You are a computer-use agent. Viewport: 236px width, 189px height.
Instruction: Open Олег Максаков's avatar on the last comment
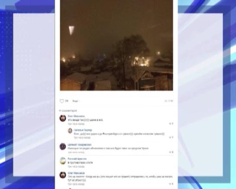(x=63, y=175)
